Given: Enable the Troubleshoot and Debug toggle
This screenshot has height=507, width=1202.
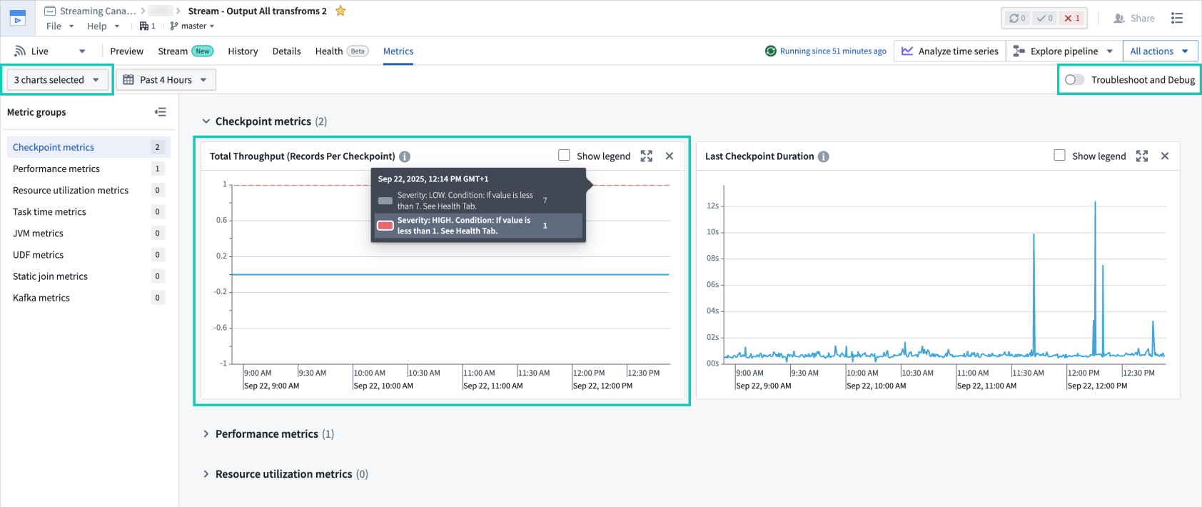Looking at the screenshot, I should (1074, 80).
